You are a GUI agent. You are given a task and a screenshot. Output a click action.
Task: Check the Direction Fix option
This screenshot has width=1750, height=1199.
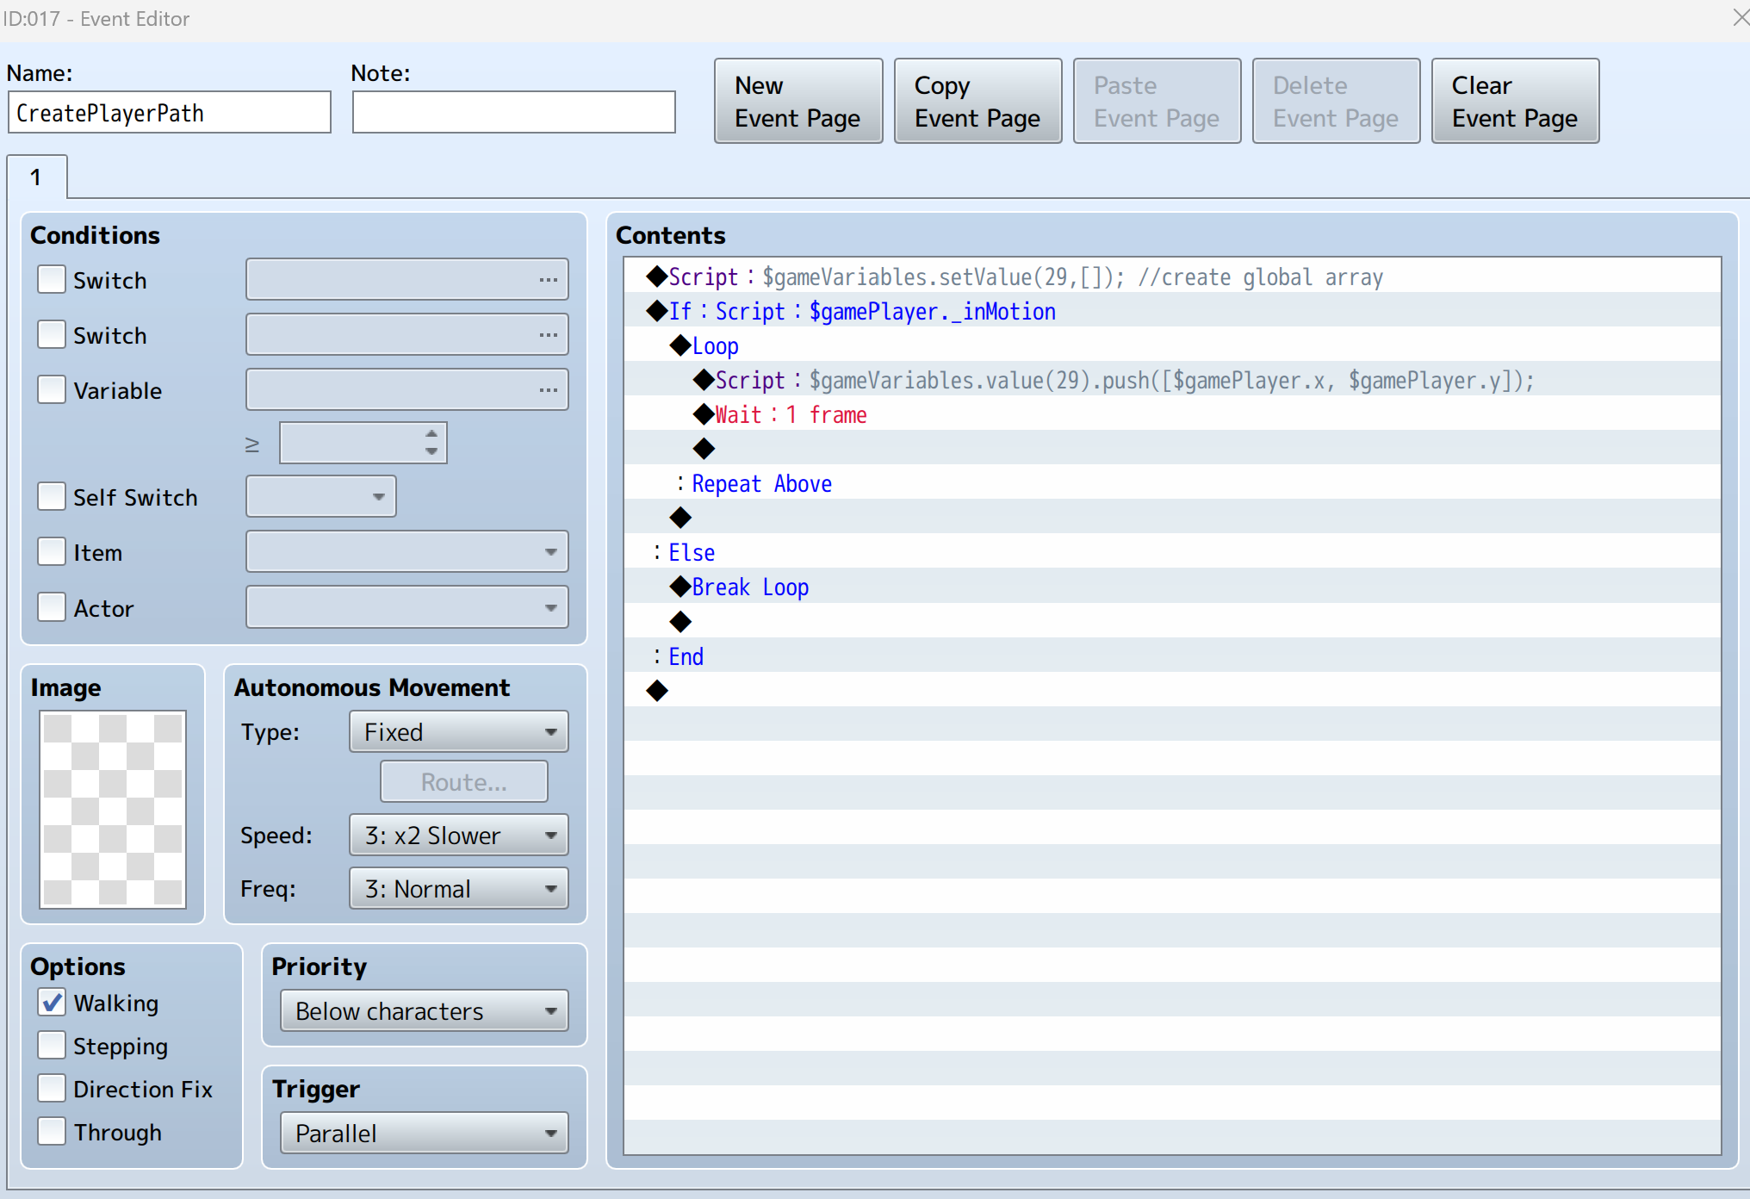(x=52, y=1089)
